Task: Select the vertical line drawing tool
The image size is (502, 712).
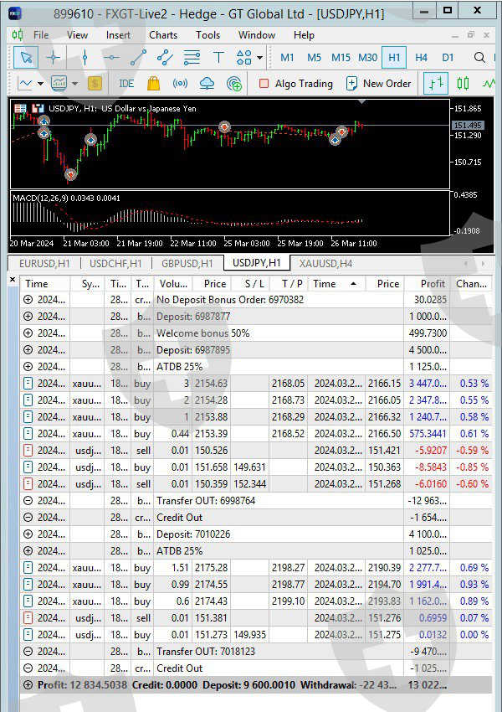Action: 84,58
